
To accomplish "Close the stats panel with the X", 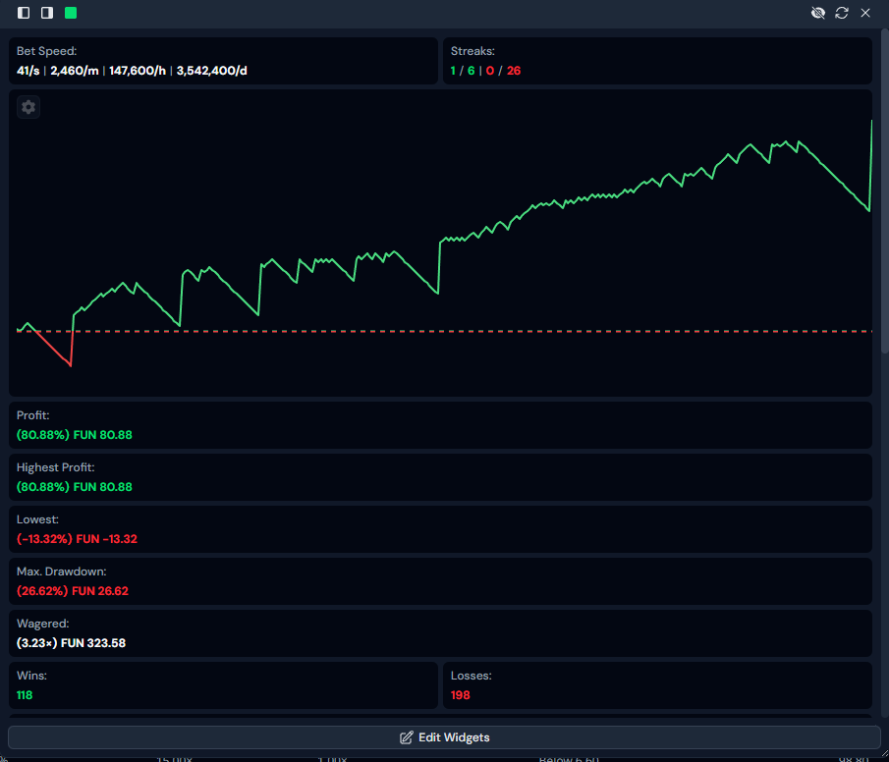I will (x=865, y=13).
